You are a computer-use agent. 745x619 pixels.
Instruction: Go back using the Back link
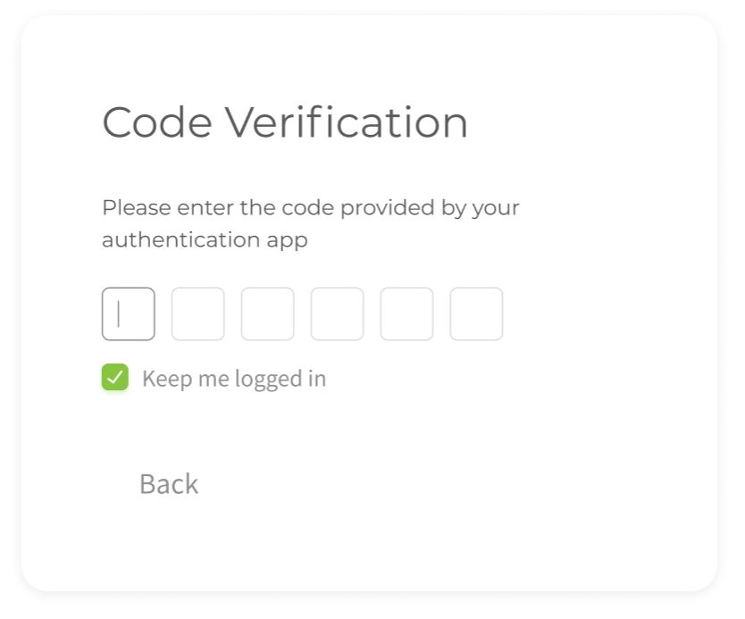pyautogui.click(x=169, y=484)
